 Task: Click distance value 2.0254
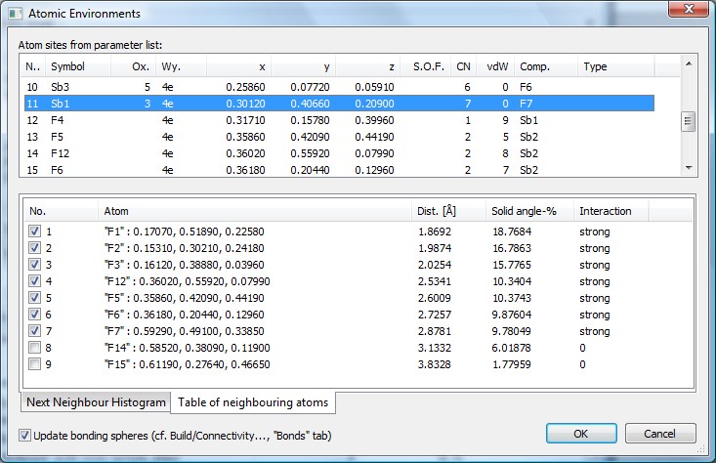[435, 265]
